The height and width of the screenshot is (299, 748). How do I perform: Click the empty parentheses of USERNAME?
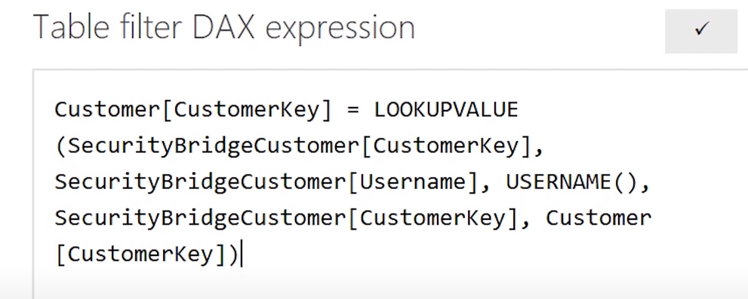(626, 182)
